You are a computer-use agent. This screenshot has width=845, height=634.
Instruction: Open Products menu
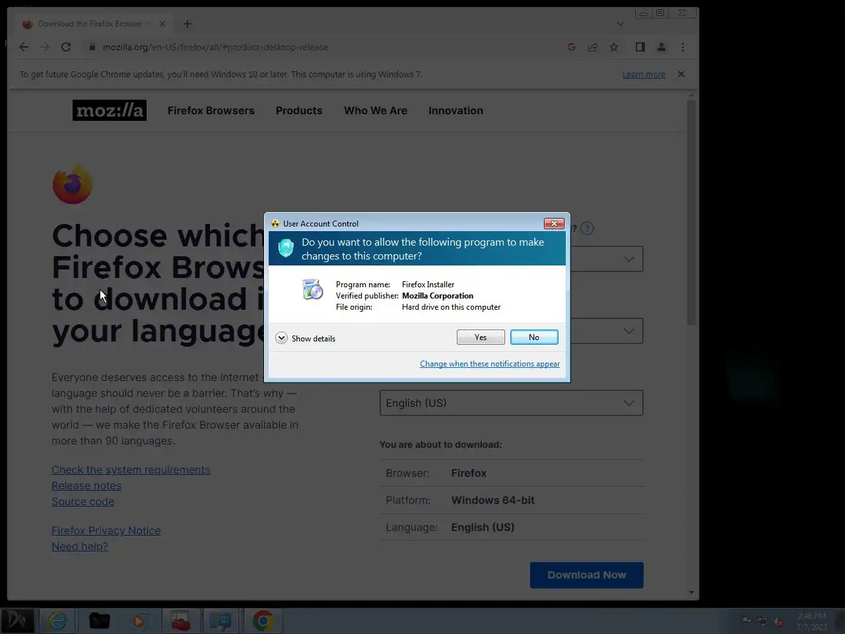pyautogui.click(x=299, y=111)
